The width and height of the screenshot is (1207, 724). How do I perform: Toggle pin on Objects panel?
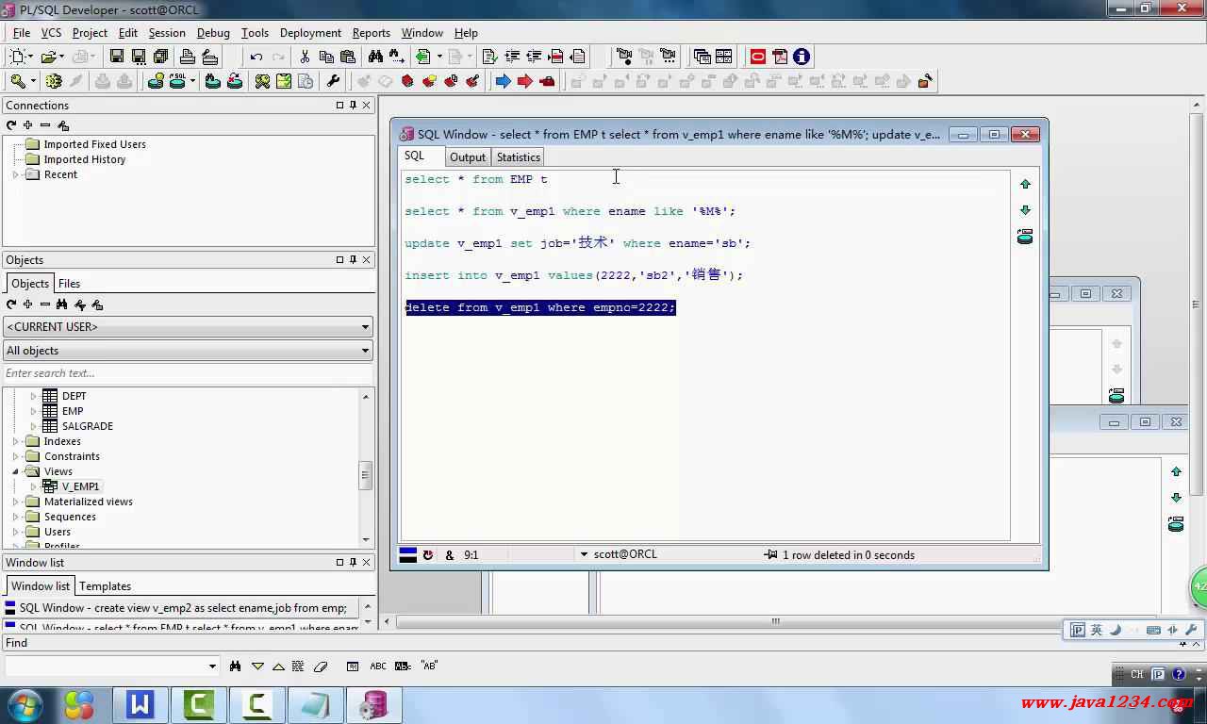point(354,259)
